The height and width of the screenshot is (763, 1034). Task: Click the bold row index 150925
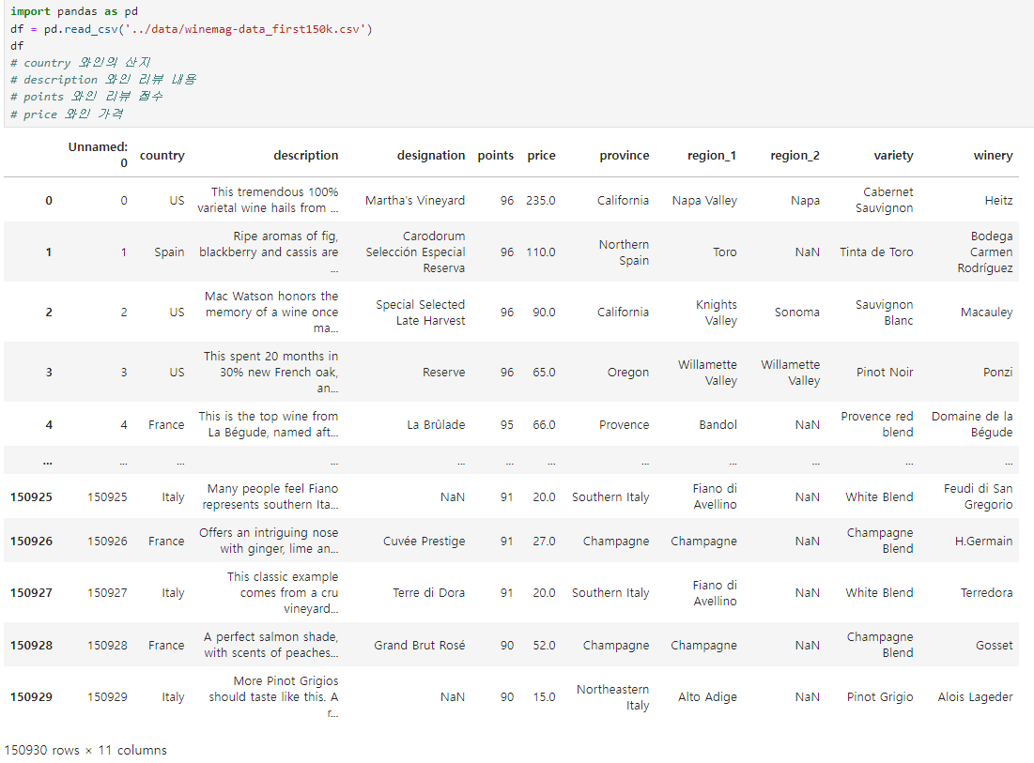pos(31,496)
